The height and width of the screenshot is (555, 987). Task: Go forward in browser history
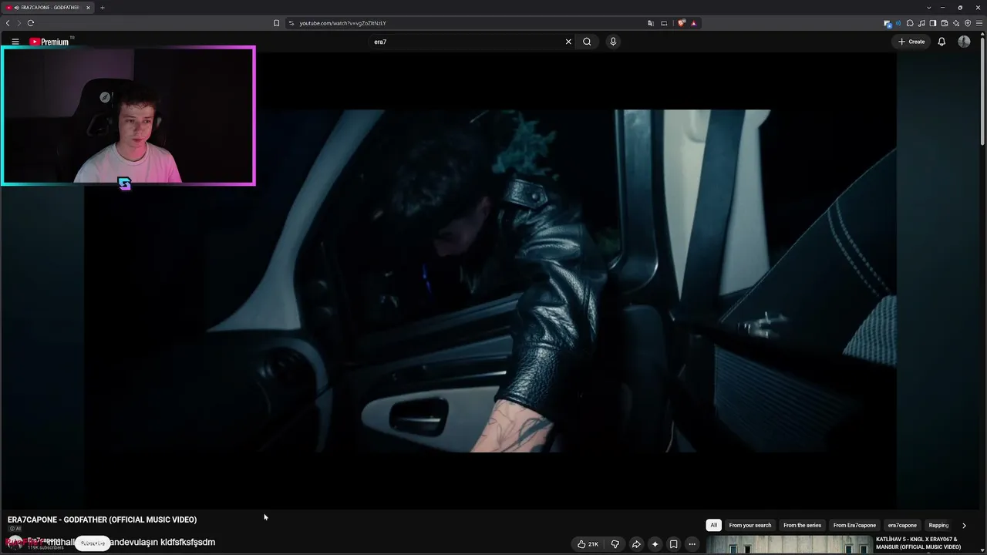point(19,23)
